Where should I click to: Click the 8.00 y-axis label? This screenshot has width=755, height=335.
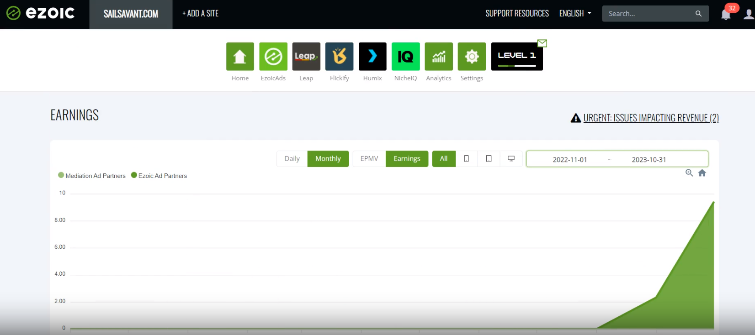coord(60,220)
